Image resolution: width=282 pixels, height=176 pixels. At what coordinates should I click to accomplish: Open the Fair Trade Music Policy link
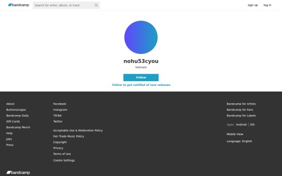click(x=69, y=136)
